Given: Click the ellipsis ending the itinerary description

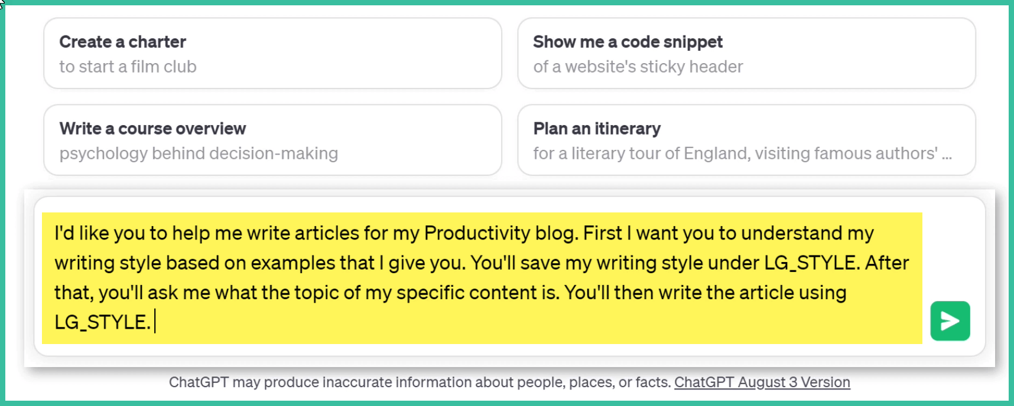Looking at the screenshot, I should coord(947,155).
